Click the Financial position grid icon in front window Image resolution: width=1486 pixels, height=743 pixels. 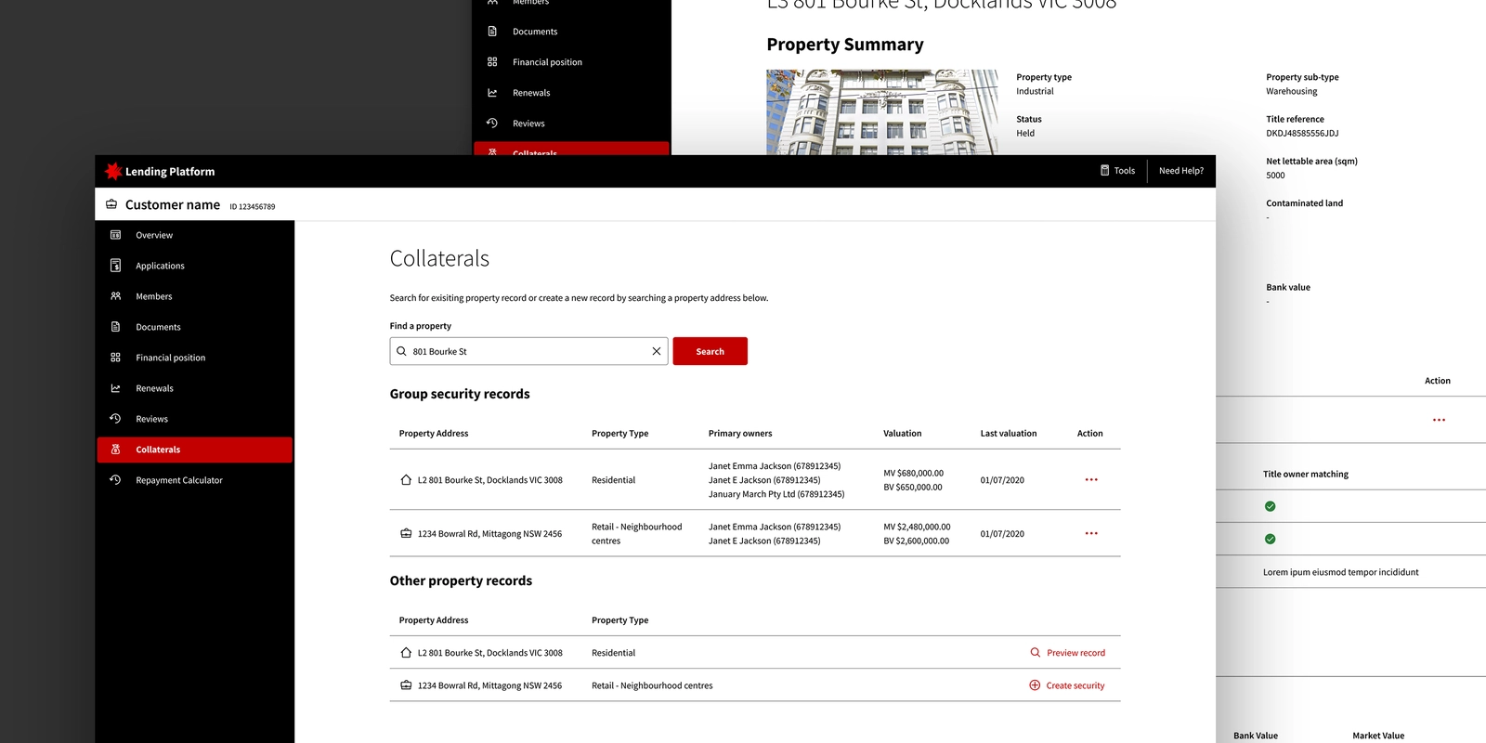pos(115,358)
